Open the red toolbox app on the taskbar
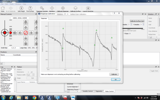Image resolution: width=160 pixels, height=100 pixels. 65,98
